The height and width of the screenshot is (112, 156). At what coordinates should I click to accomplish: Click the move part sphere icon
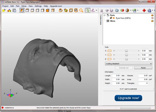[x=101, y=11]
